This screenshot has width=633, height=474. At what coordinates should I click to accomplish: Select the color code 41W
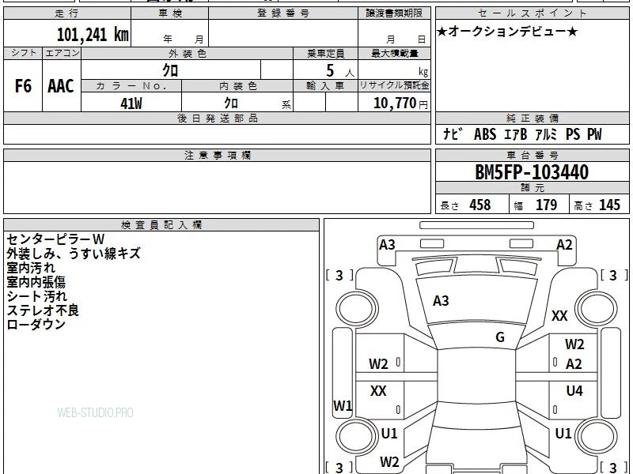(131, 103)
